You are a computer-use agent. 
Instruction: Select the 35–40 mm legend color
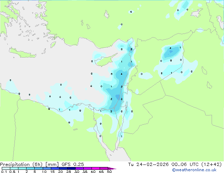pyautogui.click(x=87, y=168)
